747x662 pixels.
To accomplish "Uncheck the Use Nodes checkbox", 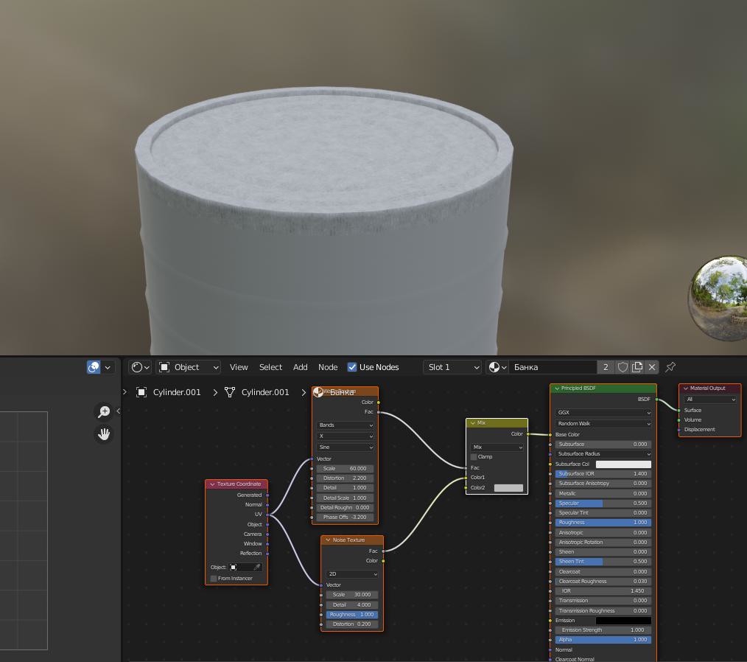I will pos(352,367).
